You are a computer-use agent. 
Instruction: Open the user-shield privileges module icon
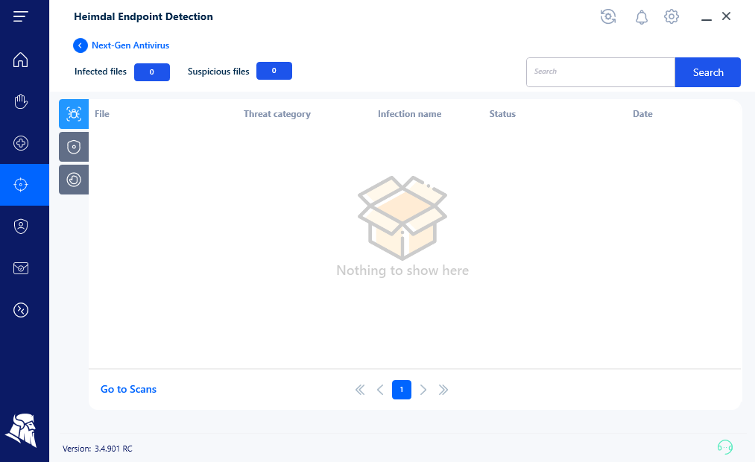(x=21, y=227)
